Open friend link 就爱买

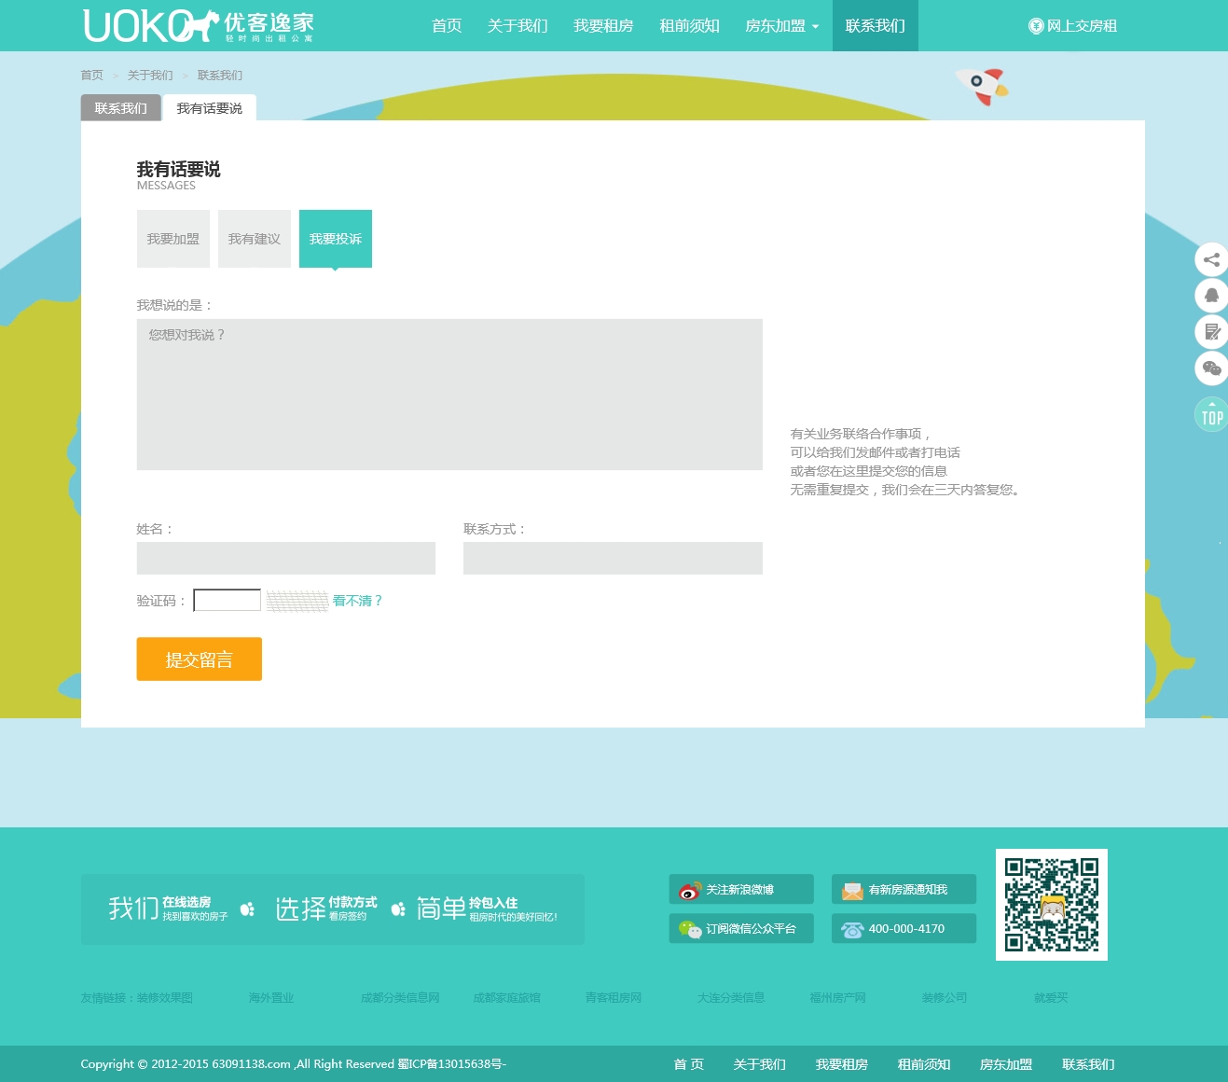click(x=1051, y=998)
